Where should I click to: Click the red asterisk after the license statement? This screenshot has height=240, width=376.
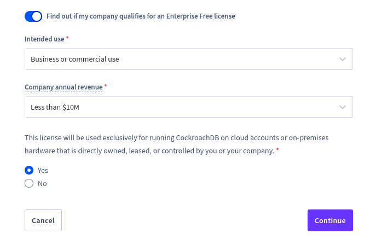click(277, 149)
